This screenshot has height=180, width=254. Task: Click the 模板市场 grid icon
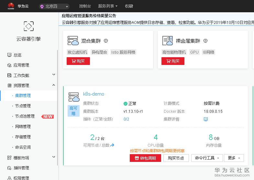click(9, 158)
